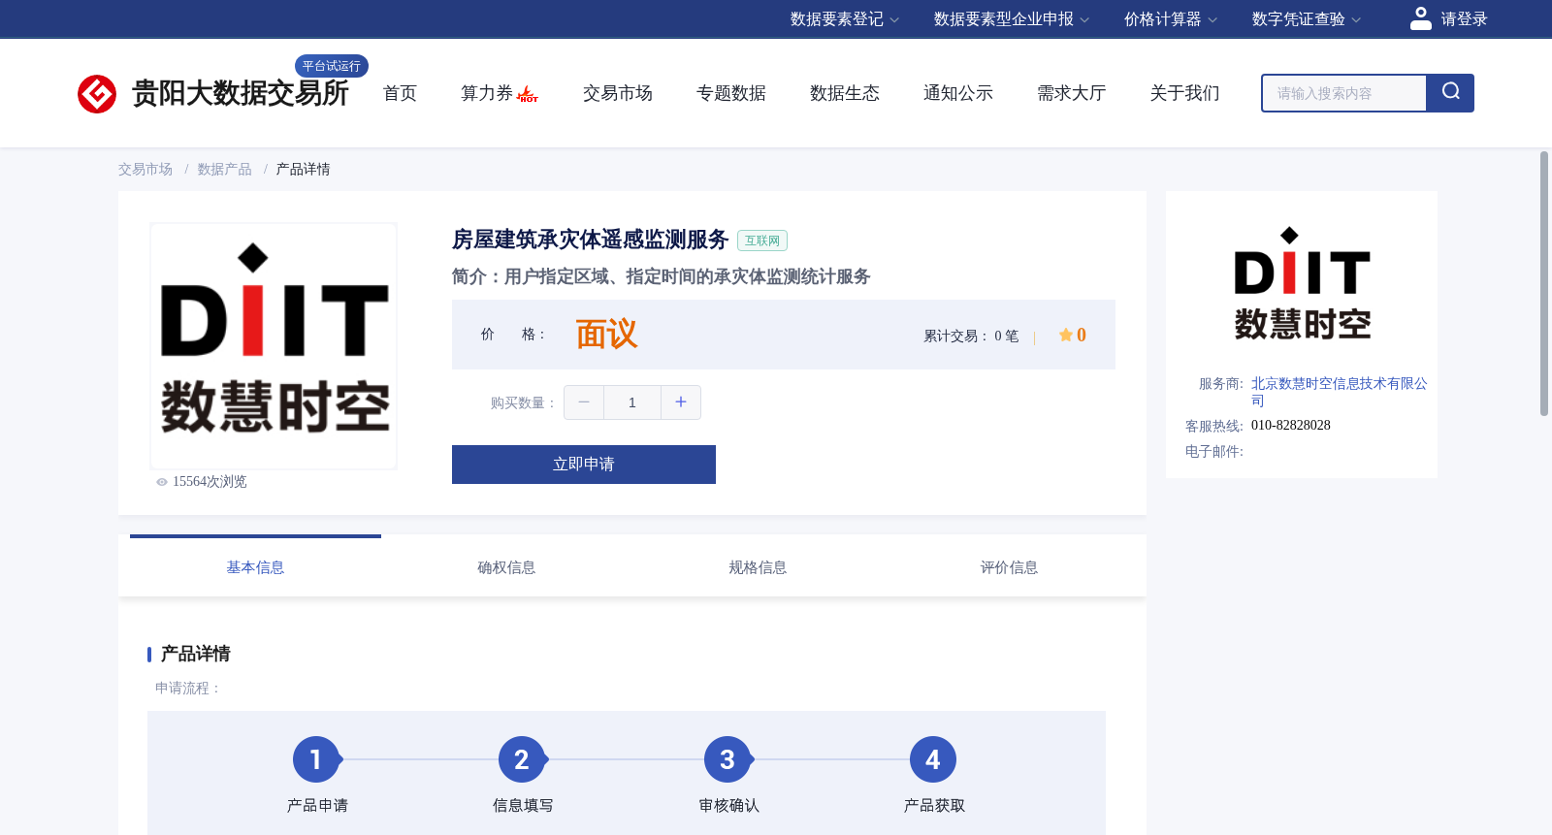Expand the 数据要素型企业申报 dropdown

point(1012,19)
